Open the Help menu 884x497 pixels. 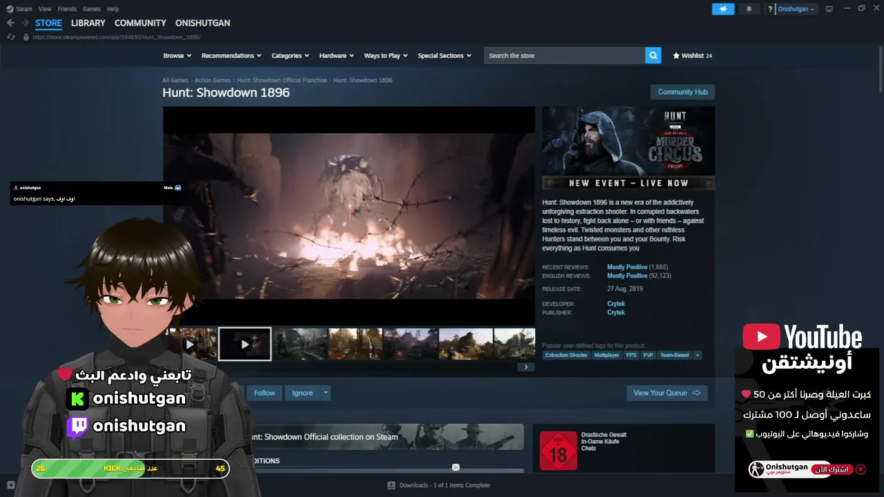click(x=113, y=9)
